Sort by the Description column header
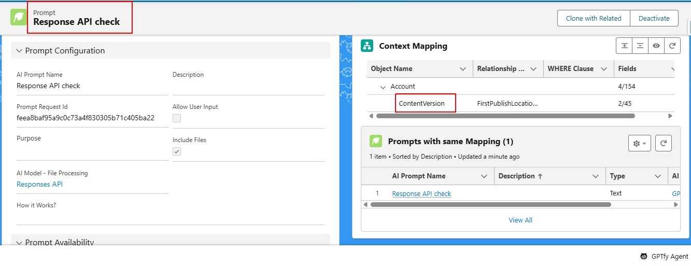The image size is (691, 266). tap(519, 176)
